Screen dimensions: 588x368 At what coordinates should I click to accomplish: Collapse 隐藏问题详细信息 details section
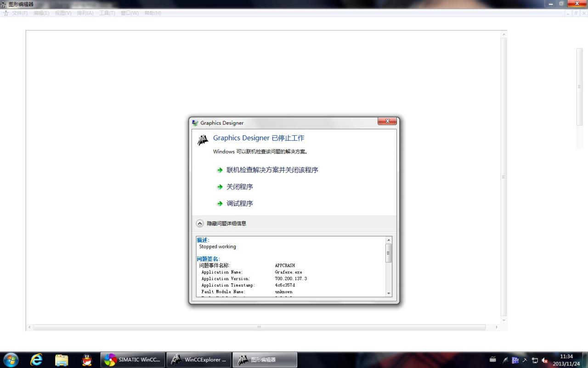coord(221,223)
